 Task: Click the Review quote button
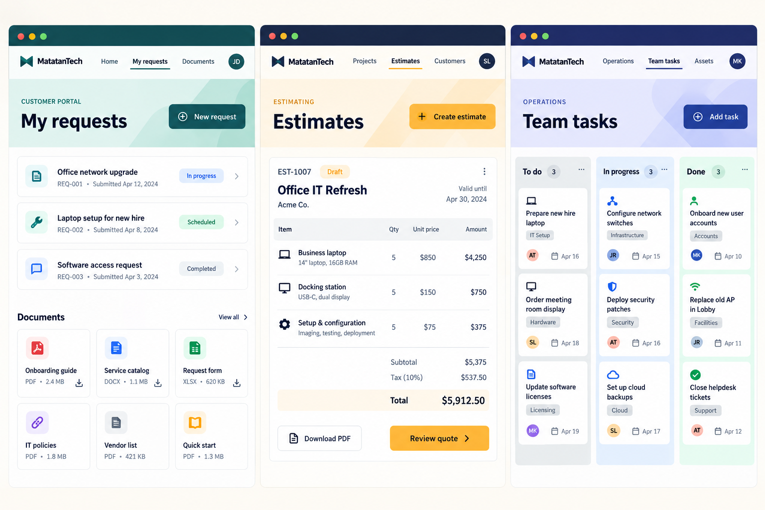click(439, 438)
